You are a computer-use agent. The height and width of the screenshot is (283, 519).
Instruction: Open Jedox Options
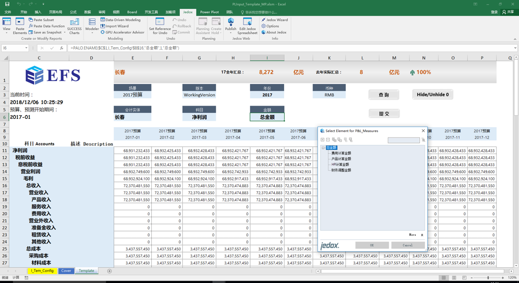click(x=270, y=26)
